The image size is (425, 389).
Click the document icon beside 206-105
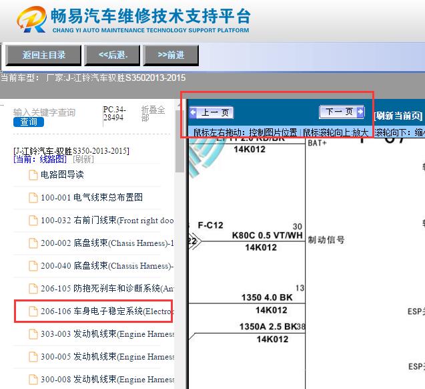coord(33,289)
